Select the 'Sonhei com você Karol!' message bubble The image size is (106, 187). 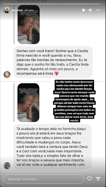click(x=53, y=62)
